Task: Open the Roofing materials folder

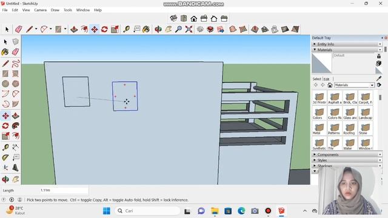Action: coord(350,129)
